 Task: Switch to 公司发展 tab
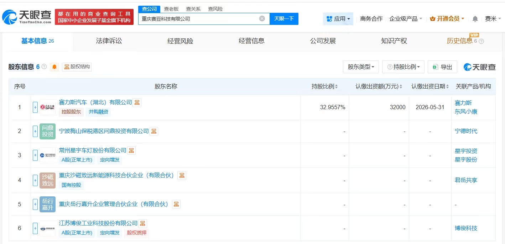click(x=323, y=41)
